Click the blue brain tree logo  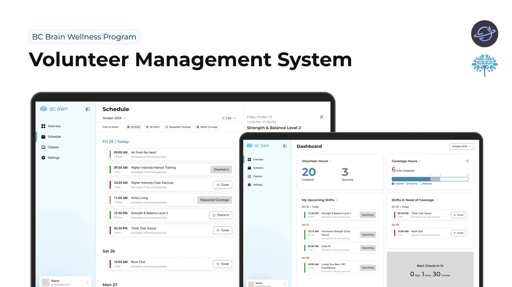coord(484,65)
